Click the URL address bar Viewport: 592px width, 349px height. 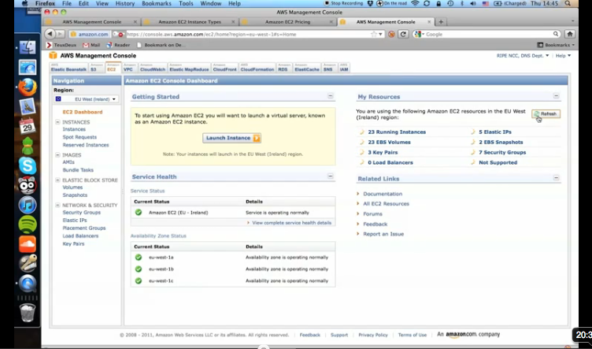coord(247,34)
